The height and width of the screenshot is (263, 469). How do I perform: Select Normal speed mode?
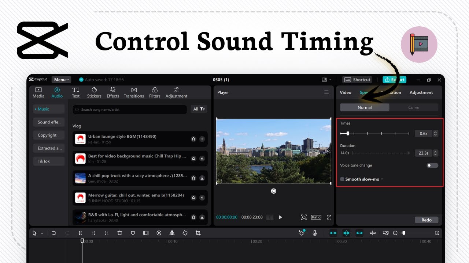pyautogui.click(x=365, y=107)
